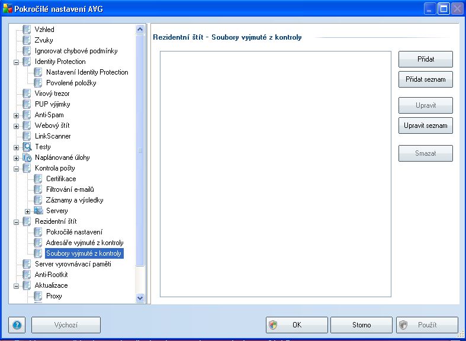Viewport: 466px width, 341px height.
Task: Collapse the Kontrola pošty node
Action: pos(17,169)
